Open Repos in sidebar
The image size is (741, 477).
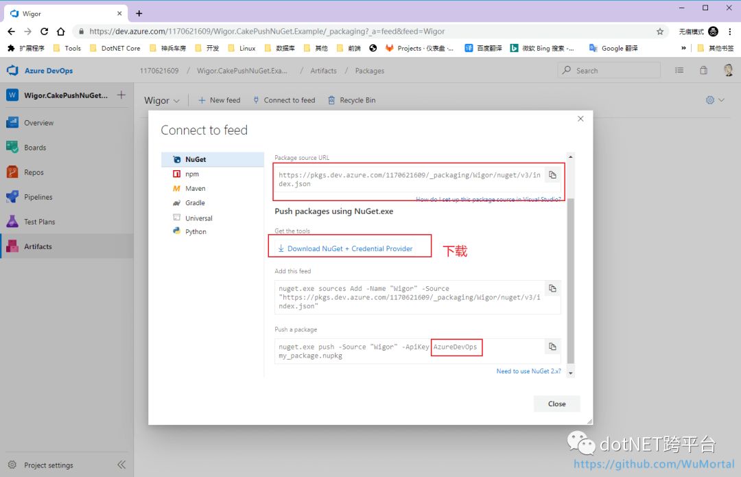(67, 172)
